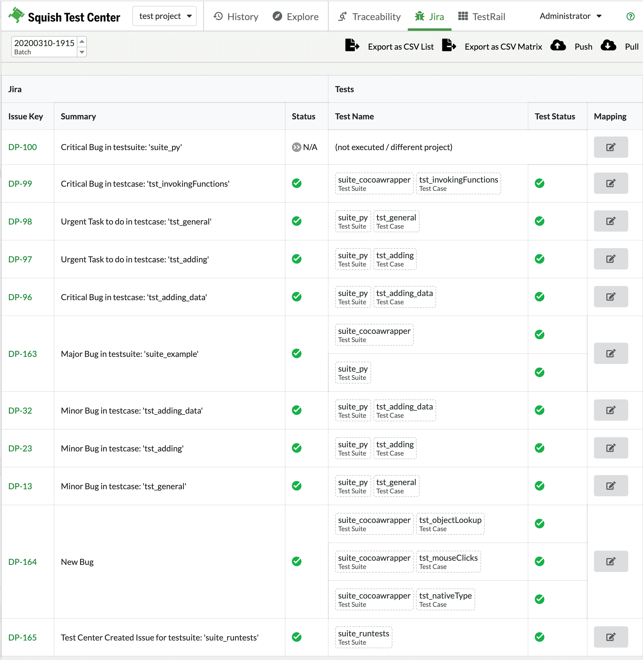Step batch selector down arrow
Viewport: 643px width, 660px height.
pos(82,52)
